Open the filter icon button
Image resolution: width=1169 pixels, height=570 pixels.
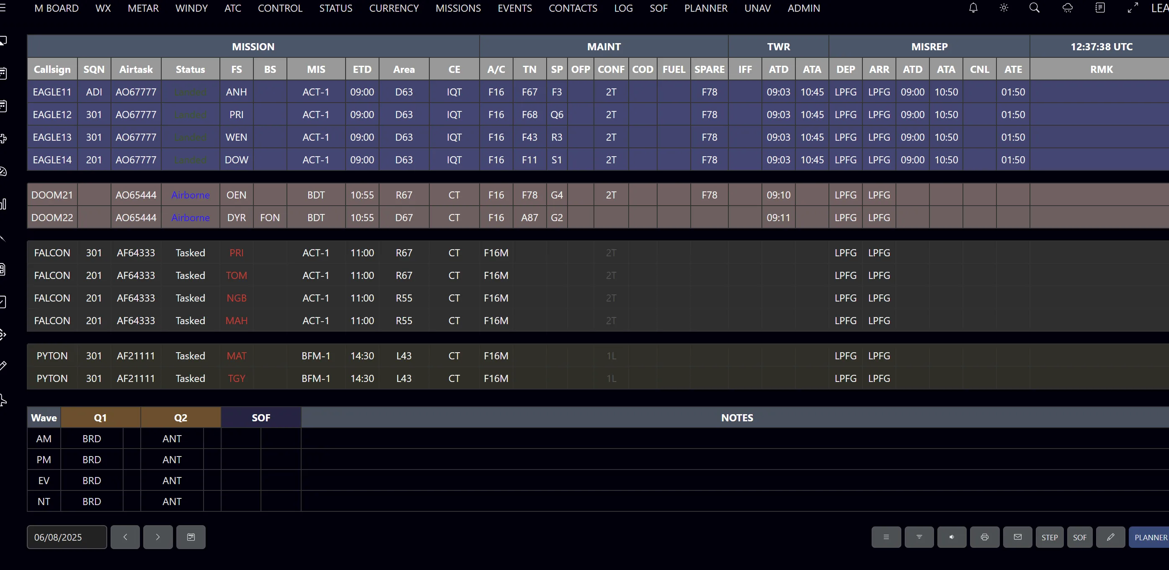[x=919, y=537]
